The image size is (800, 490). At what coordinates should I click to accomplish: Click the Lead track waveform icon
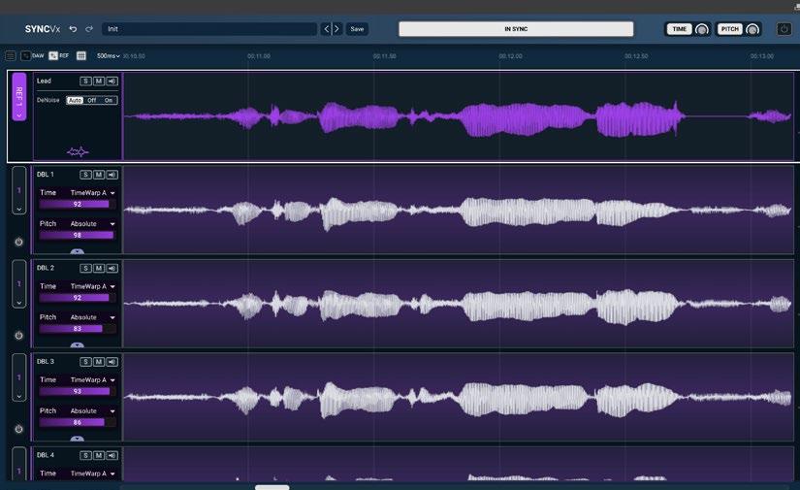coord(78,151)
